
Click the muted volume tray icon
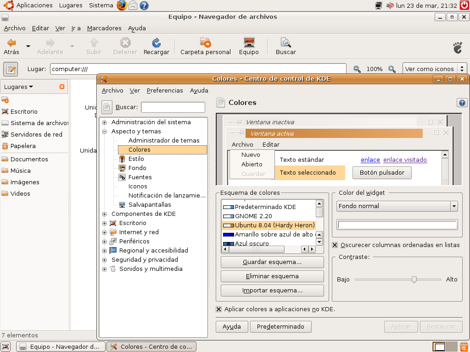(x=390, y=5)
